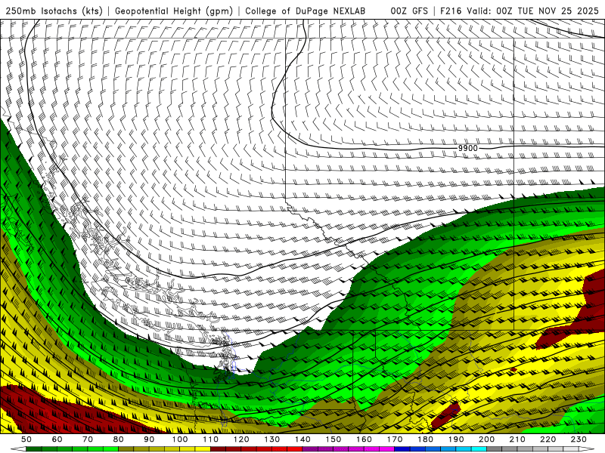Click the 200 value on color scale

click(x=486, y=439)
